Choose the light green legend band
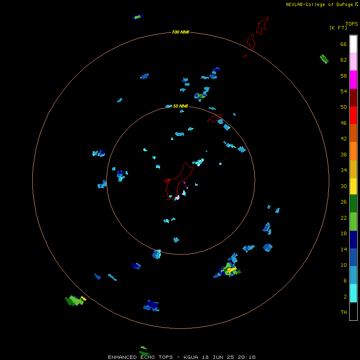This screenshot has height=360, width=360. (353, 222)
